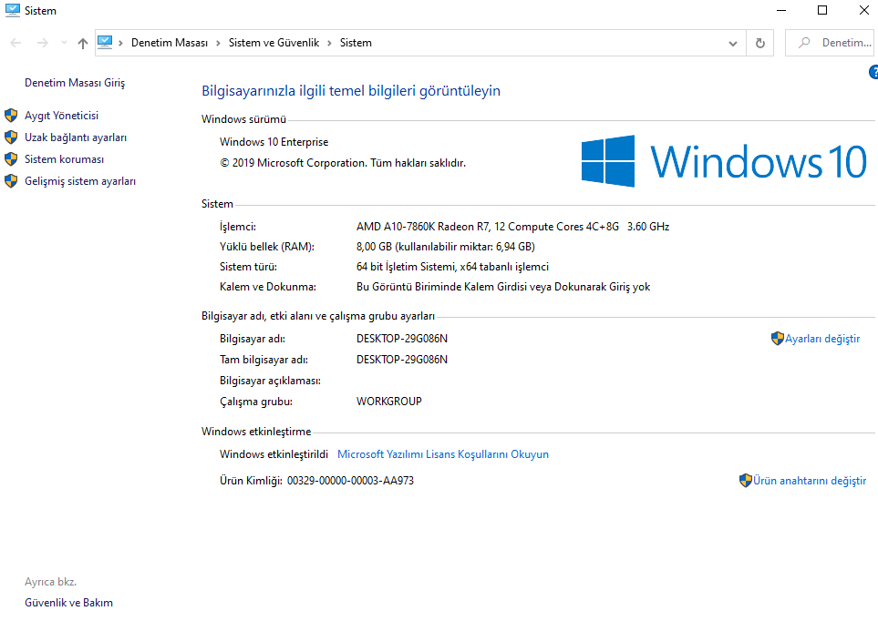The height and width of the screenshot is (621, 878).
Task: Expand chevron after Denetim Masası breadcrumb
Action: click(x=218, y=43)
